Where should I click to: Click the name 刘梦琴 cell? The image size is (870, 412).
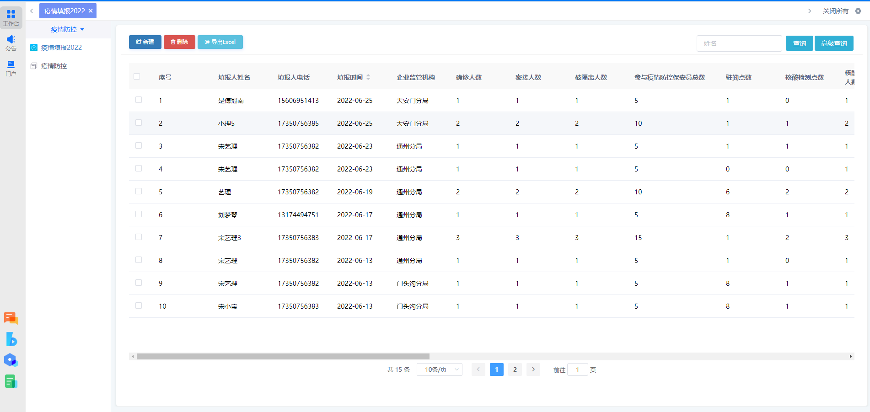[x=228, y=215]
